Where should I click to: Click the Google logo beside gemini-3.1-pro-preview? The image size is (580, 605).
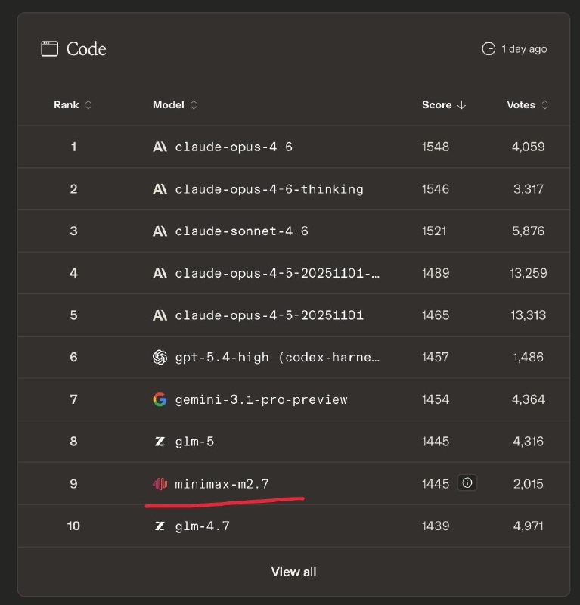point(160,399)
